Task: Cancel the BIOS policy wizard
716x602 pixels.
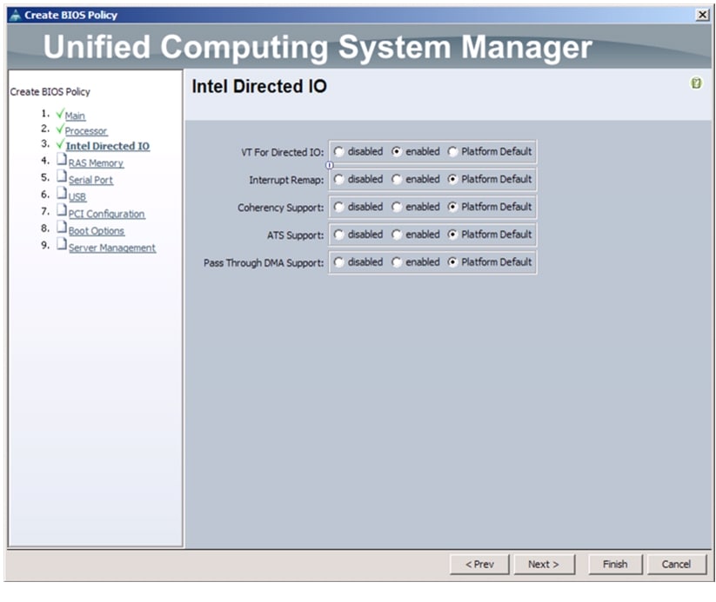Action: (x=676, y=564)
